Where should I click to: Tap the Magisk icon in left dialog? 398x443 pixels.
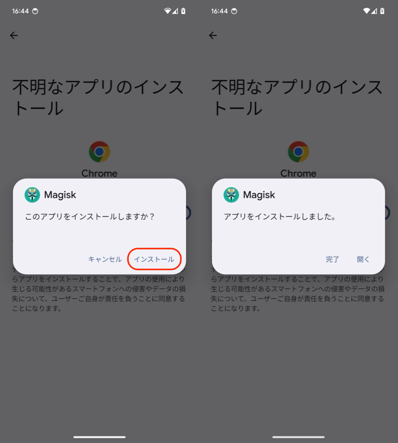coord(32,195)
